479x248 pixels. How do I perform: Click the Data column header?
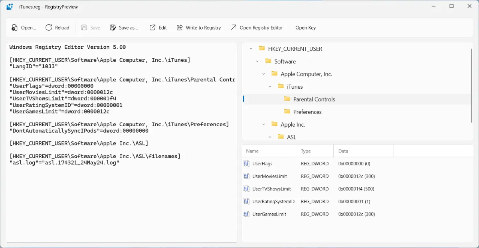coord(343,151)
